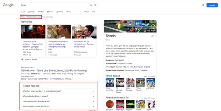This screenshot has width=221, height=111.
Task: Open Tennis World Tour game
Action: tap(110, 84)
